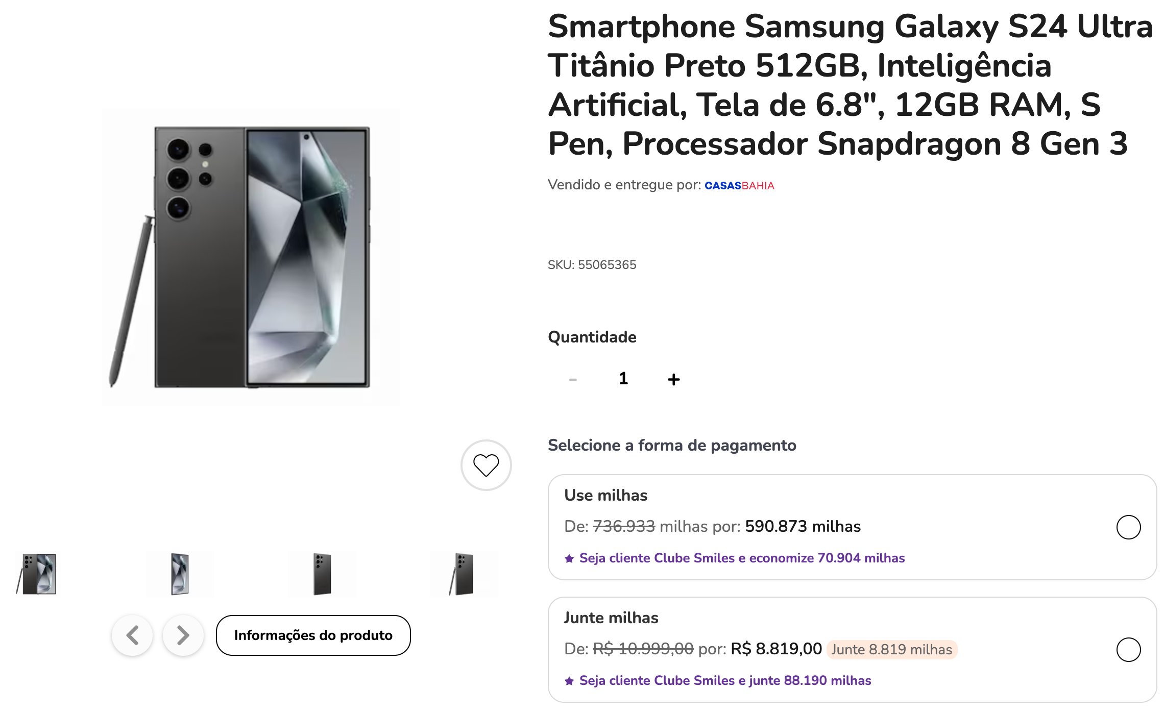Screen dimensions: 1164x713
Task: Decrease the quantity with the minus button
Action: tap(573, 379)
